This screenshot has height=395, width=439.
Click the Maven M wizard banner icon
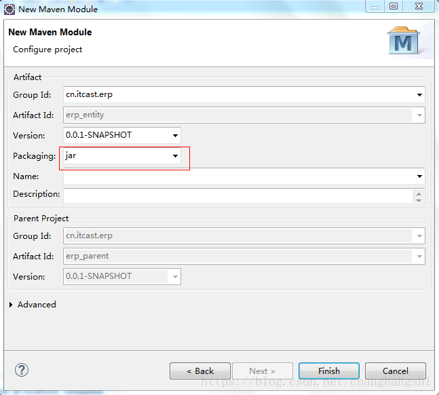[404, 41]
